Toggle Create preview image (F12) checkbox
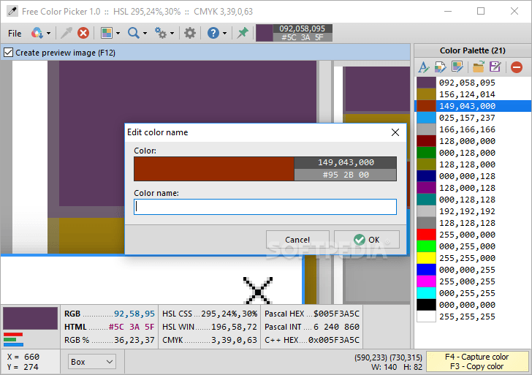532x375 pixels. point(8,53)
